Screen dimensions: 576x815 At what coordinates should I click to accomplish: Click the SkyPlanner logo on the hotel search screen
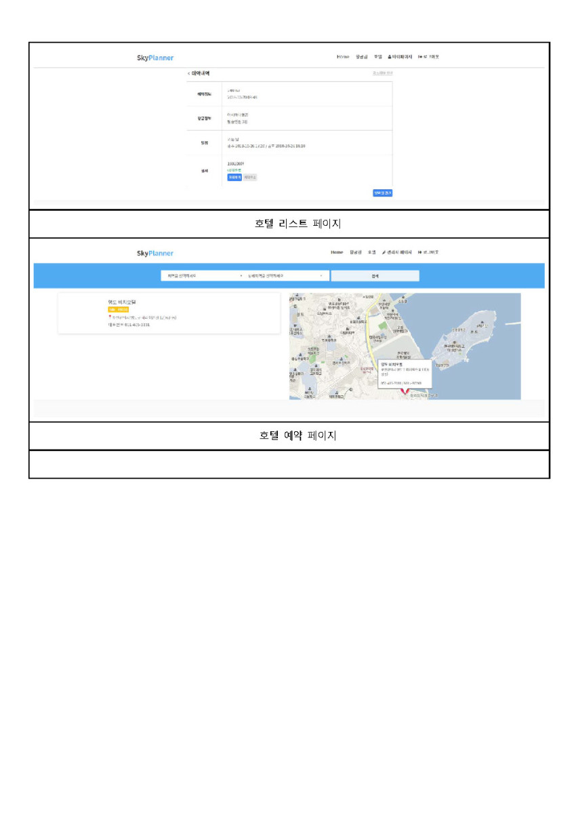point(155,253)
